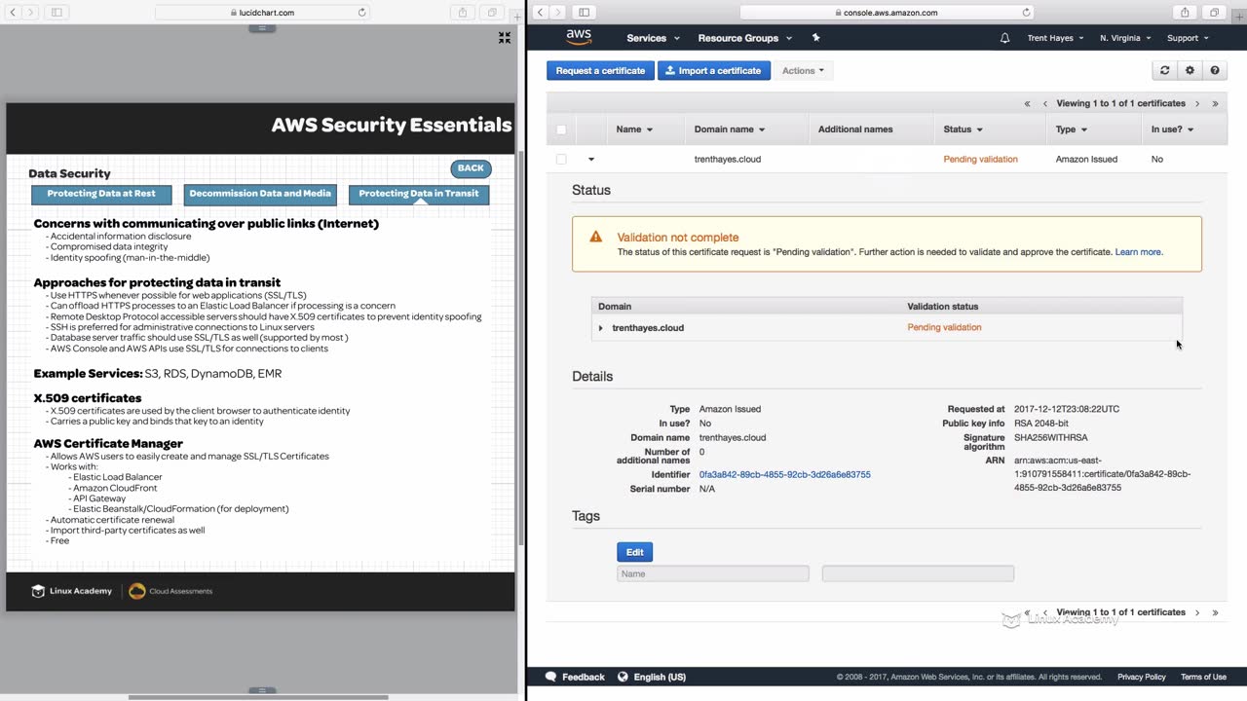Open the Actions dropdown
The height and width of the screenshot is (701, 1247).
pos(803,70)
